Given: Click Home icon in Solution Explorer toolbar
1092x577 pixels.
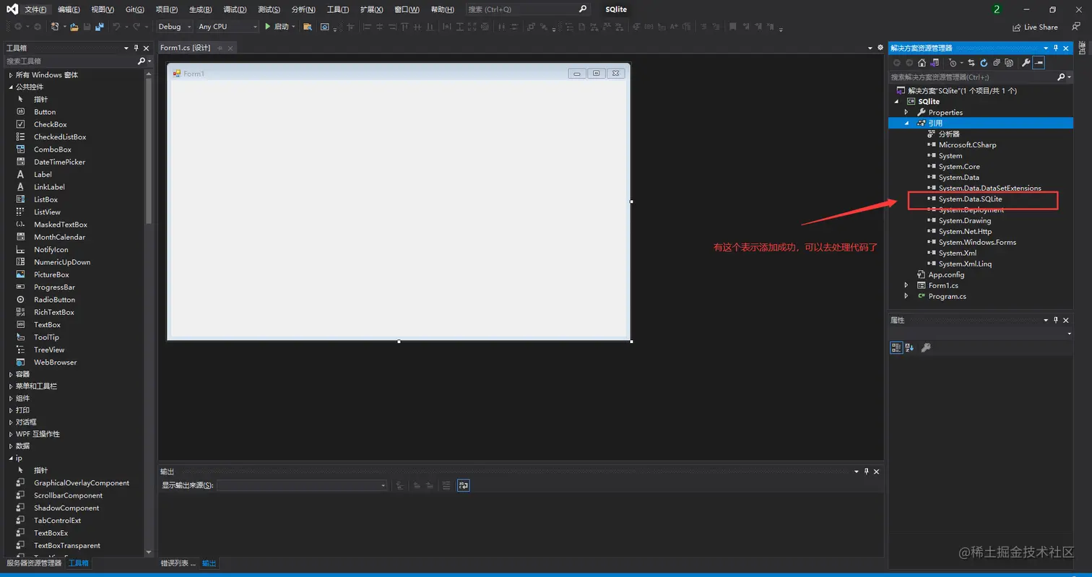Looking at the screenshot, I should coord(922,63).
